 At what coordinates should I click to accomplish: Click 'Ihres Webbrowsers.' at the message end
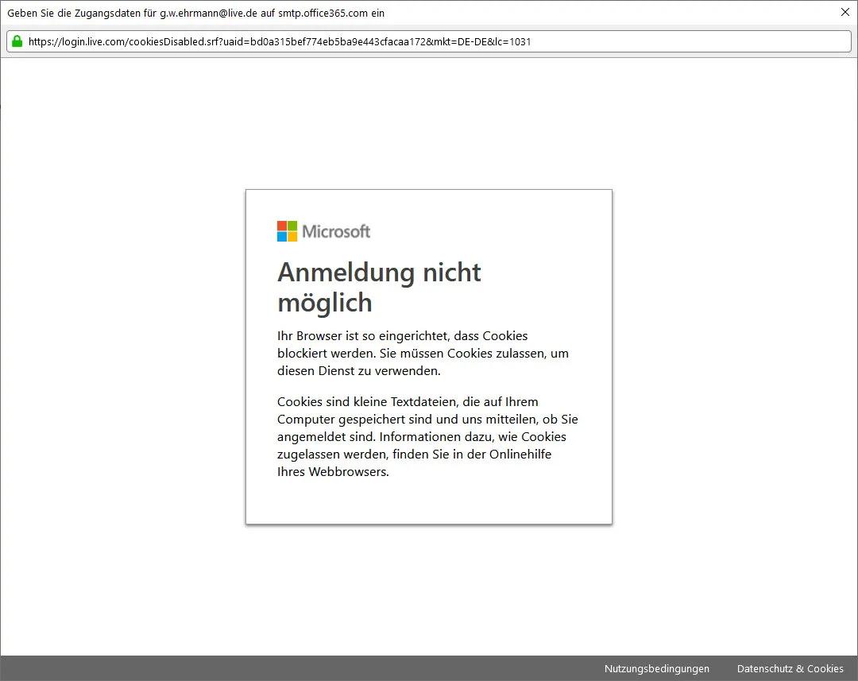(333, 472)
